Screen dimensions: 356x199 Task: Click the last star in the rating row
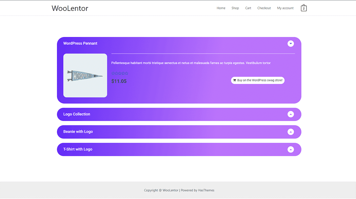point(127,73)
